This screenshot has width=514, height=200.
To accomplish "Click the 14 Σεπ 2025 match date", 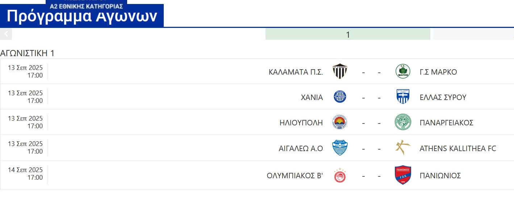I will [x=25, y=170].
